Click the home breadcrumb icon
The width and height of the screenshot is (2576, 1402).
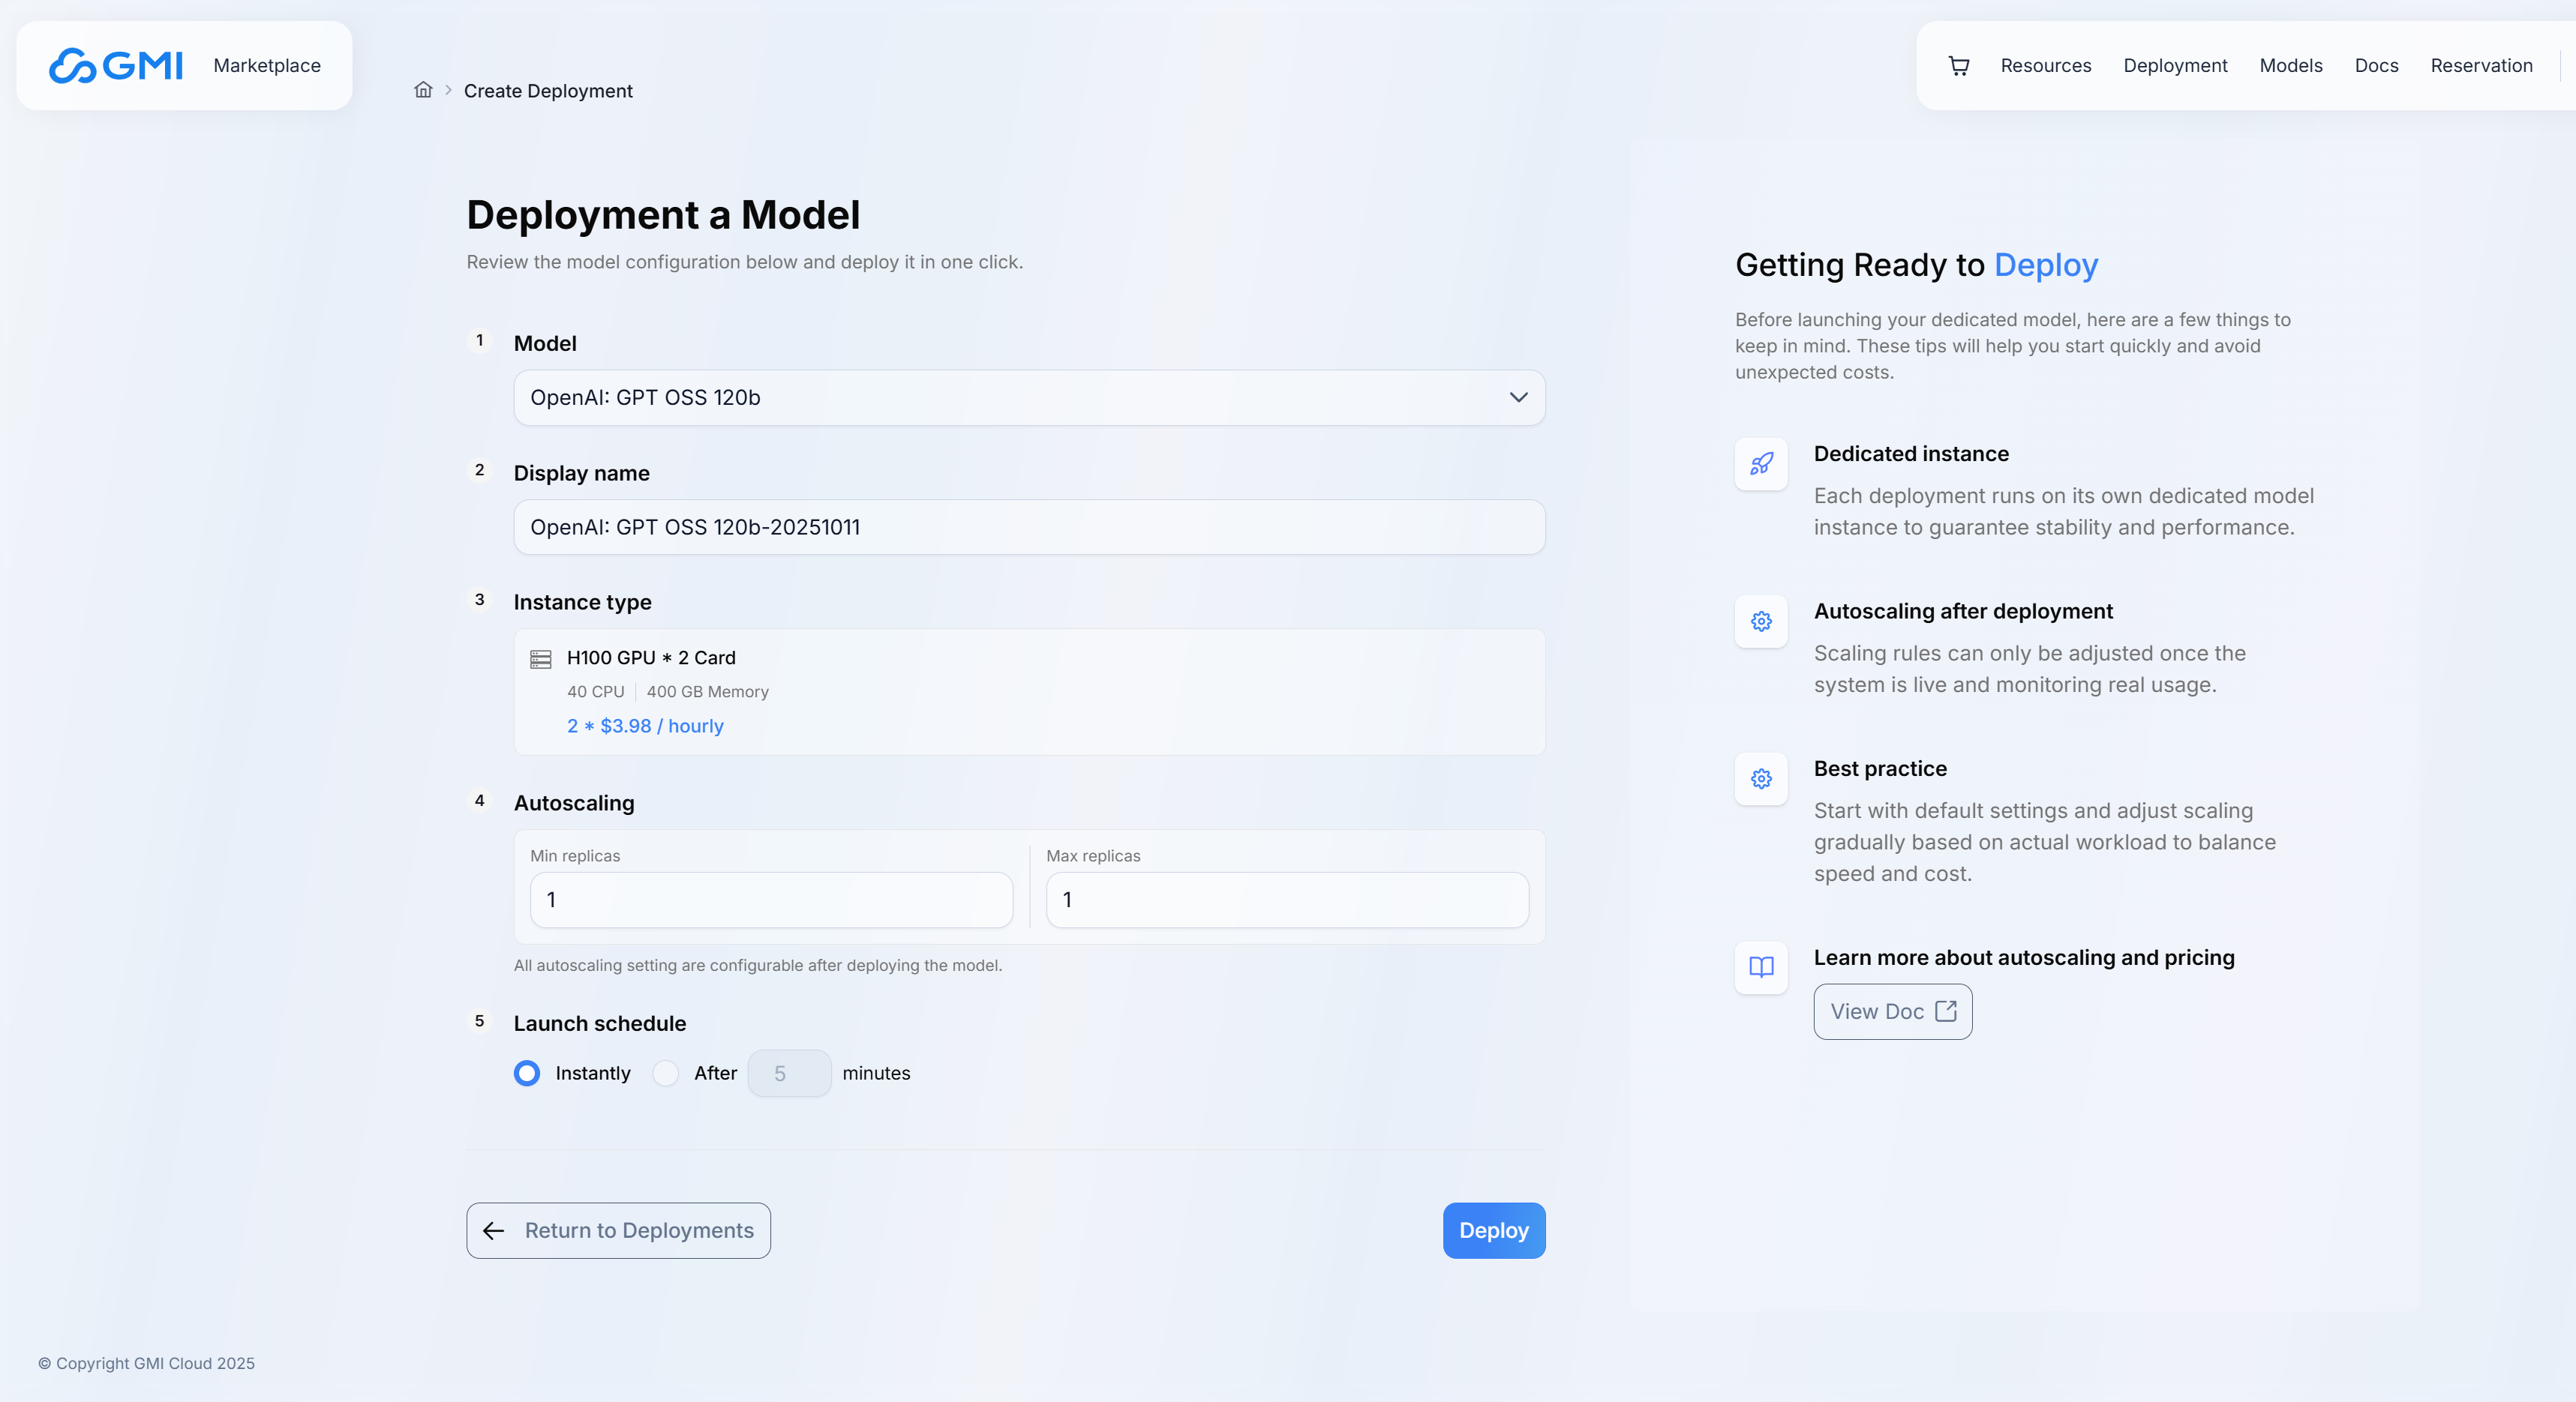coord(423,90)
